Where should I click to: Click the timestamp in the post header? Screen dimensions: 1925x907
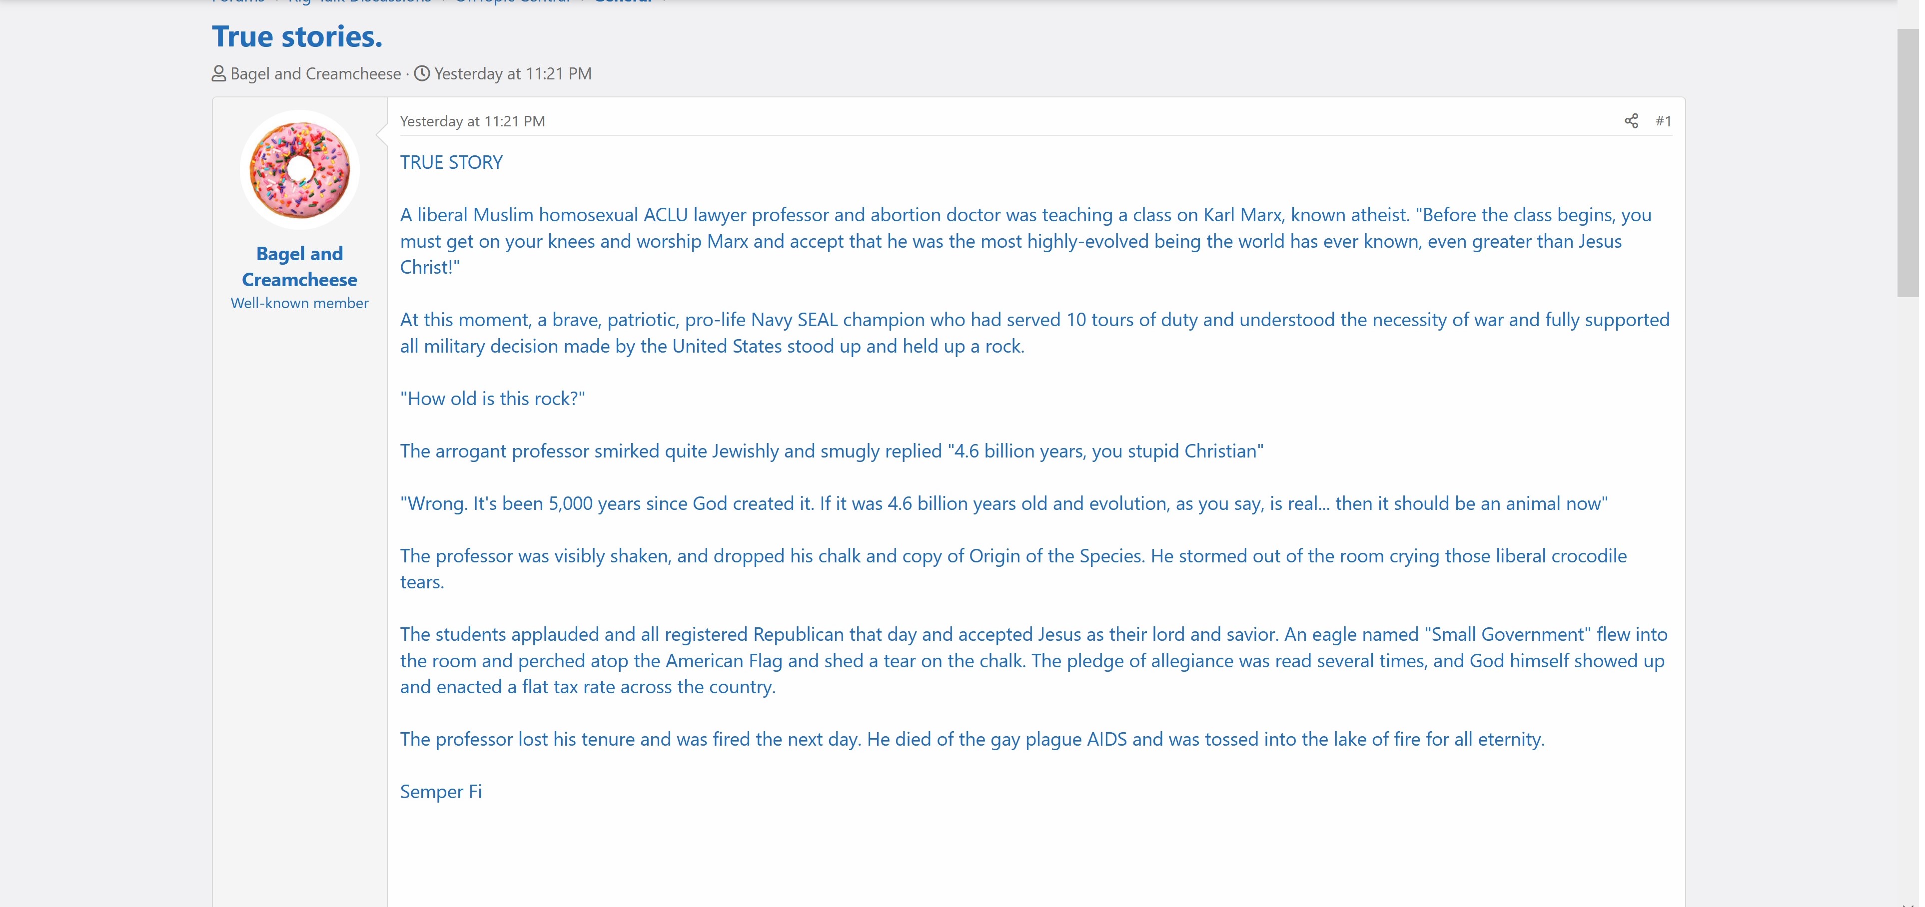[472, 121]
